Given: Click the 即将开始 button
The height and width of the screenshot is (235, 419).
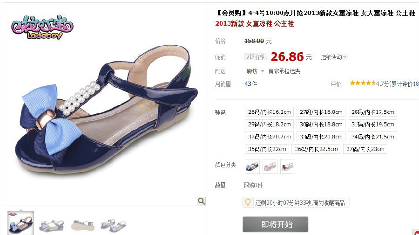Looking at the screenshot, I should click(275, 224).
